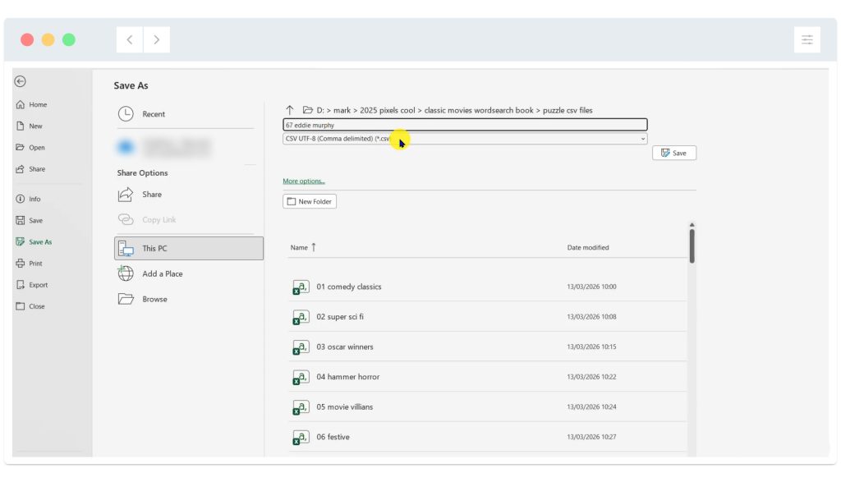Click the file icon for 04 hammer horror
The height and width of the screenshot is (482, 841).
click(301, 377)
